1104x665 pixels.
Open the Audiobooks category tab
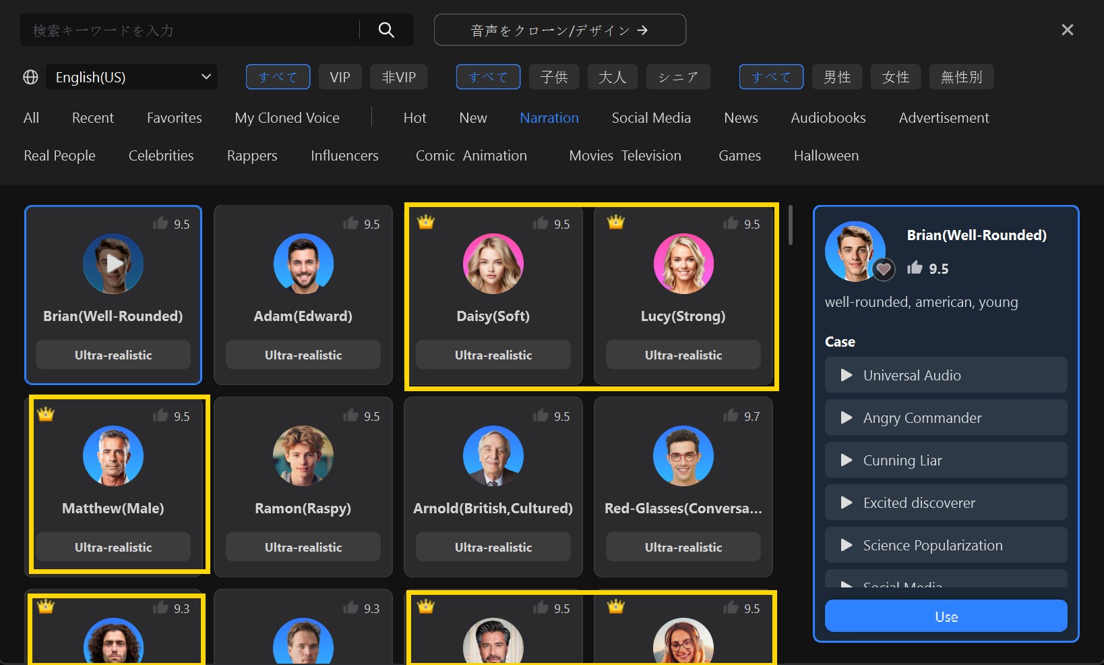pos(828,117)
